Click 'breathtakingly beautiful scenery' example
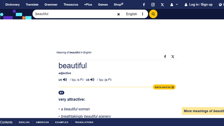Viewport: 224px width, 126px height. 86,116
